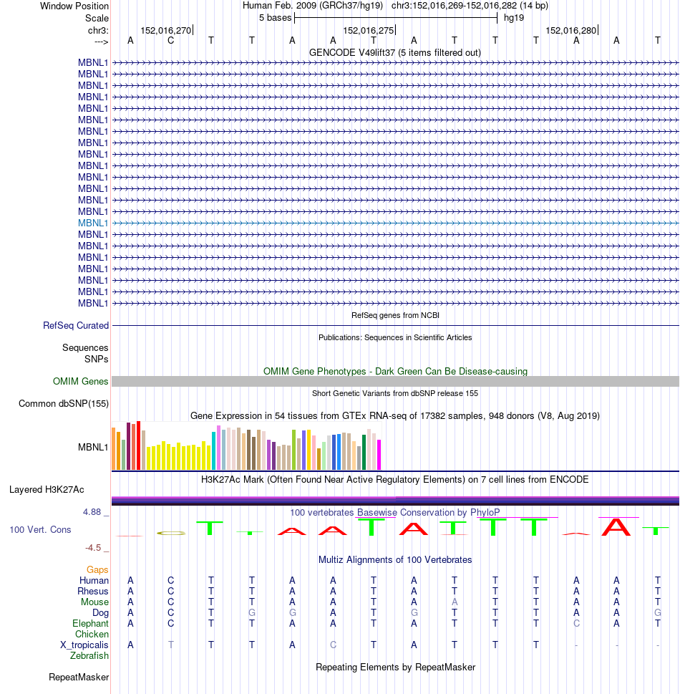Image resolution: width=680 pixels, height=694 pixels.
Task: Click the RepeatMasker track label
Action: pyautogui.click(x=79, y=678)
